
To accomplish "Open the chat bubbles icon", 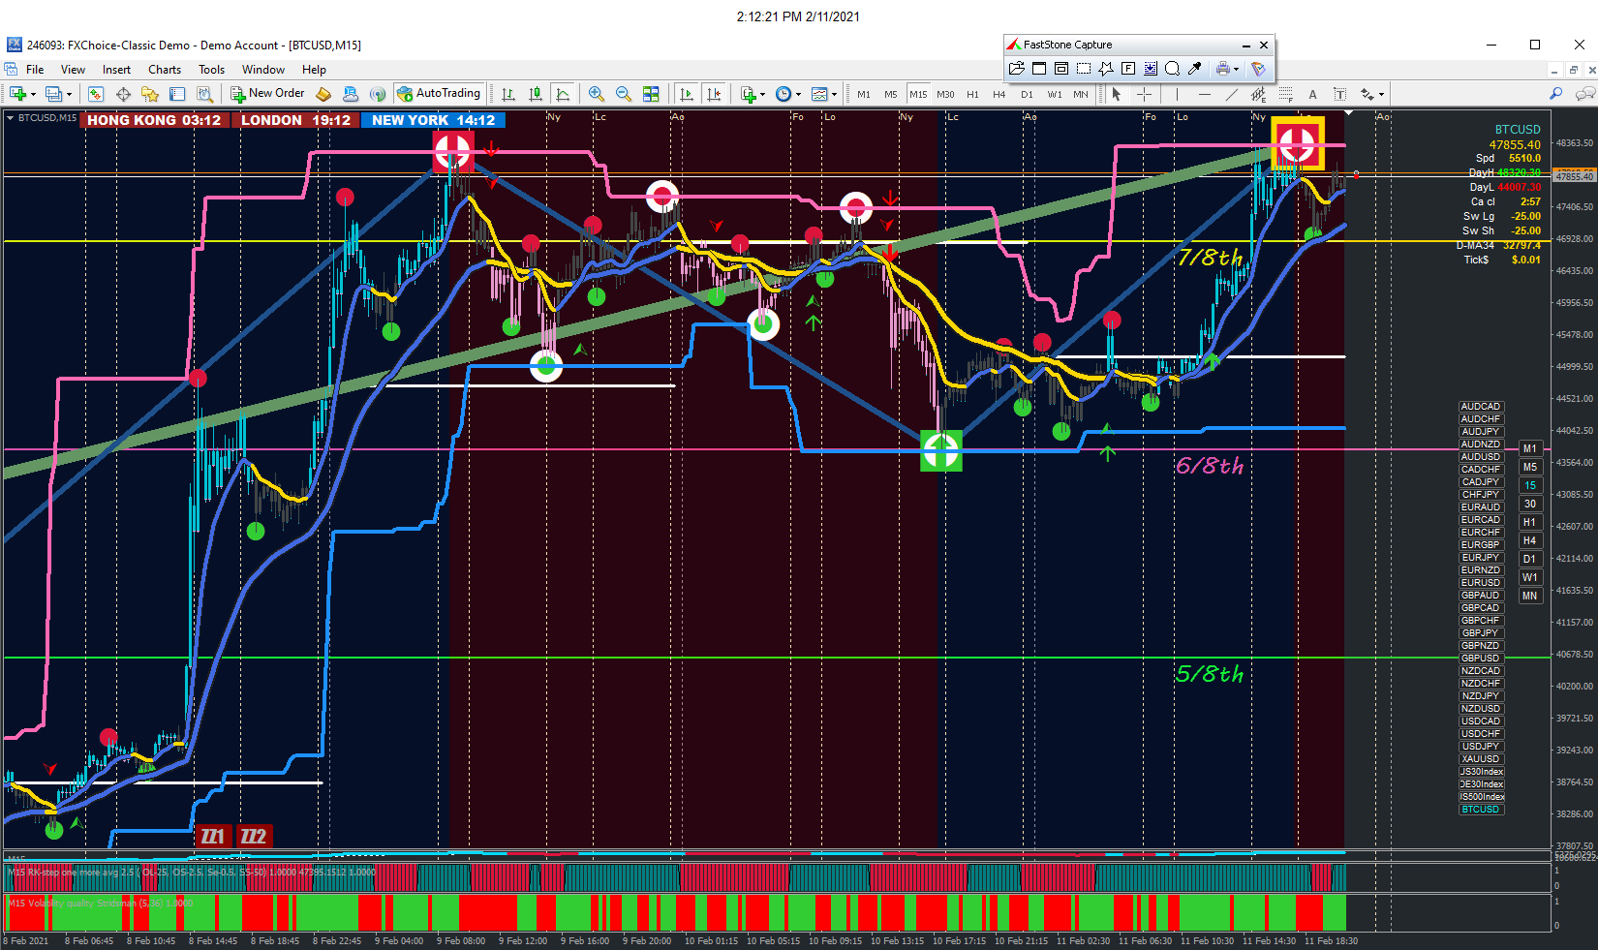I will point(1584,94).
